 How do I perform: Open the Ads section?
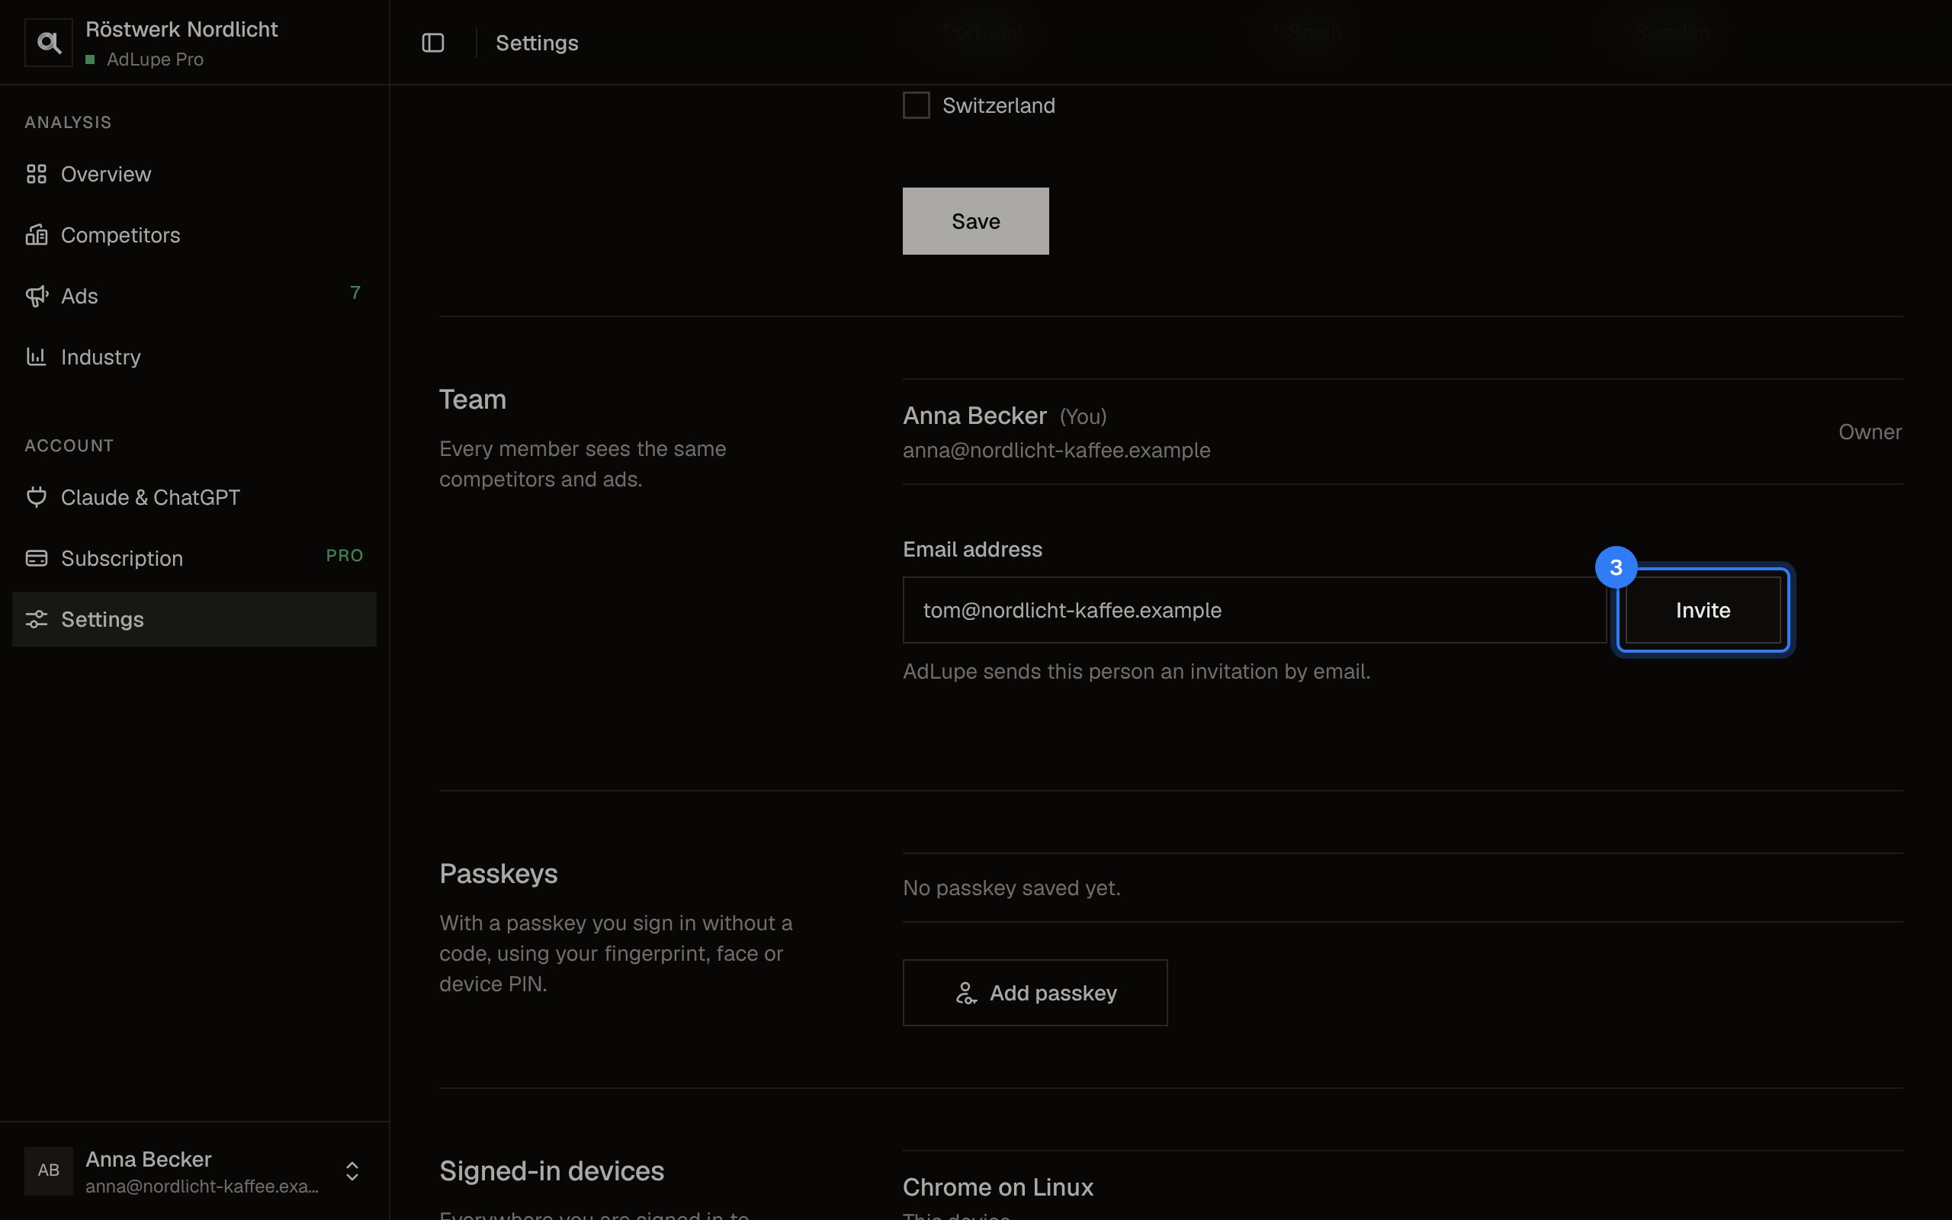tap(194, 296)
